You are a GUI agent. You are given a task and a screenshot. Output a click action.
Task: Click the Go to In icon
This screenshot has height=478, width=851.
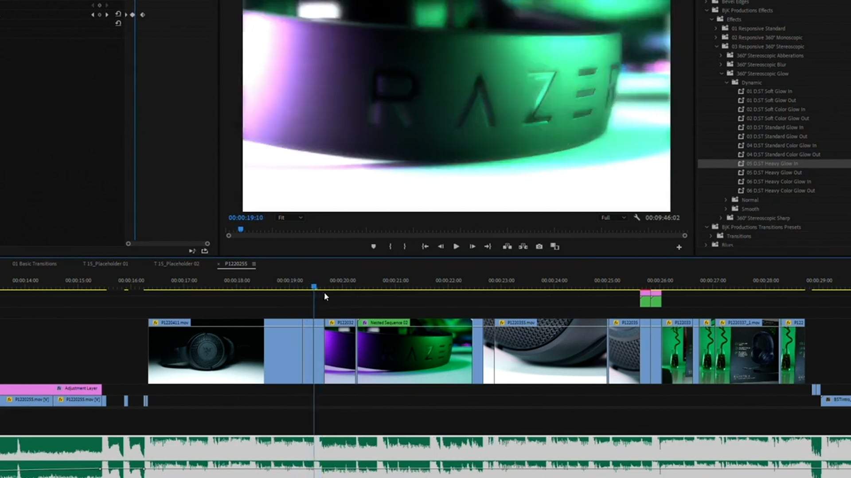tap(425, 247)
